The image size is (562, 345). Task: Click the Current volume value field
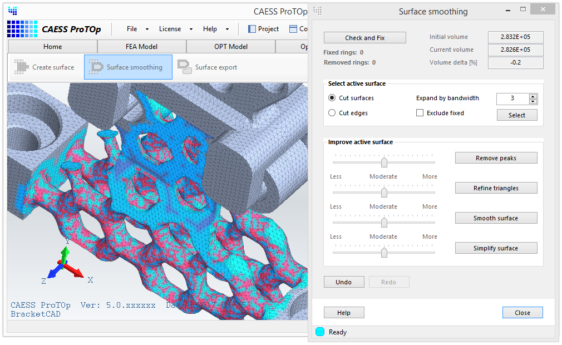coord(515,50)
